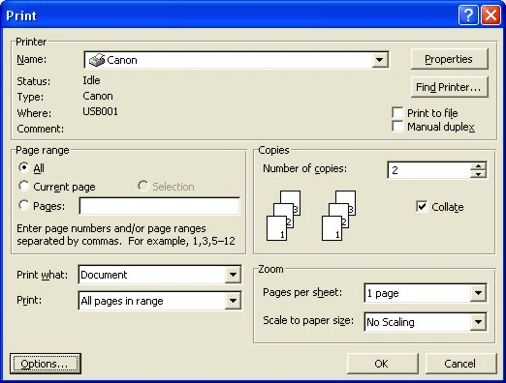Choose the All page range option
506x383 pixels.
23,167
